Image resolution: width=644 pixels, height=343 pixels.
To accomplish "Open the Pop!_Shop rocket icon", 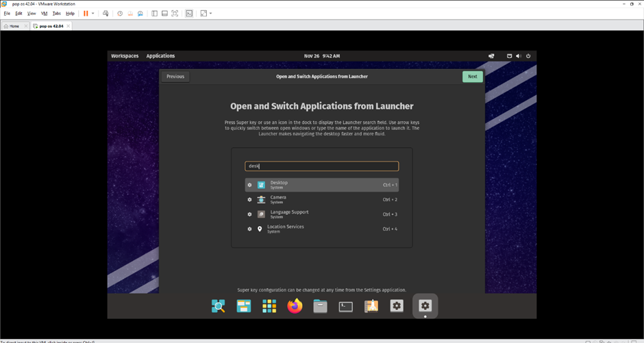I will pyautogui.click(x=371, y=306).
